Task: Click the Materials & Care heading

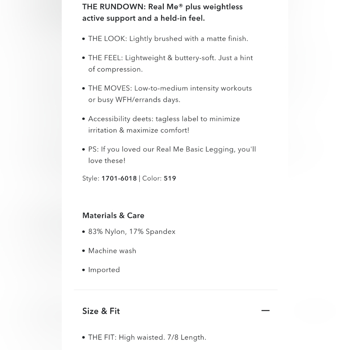Action: pos(113,215)
